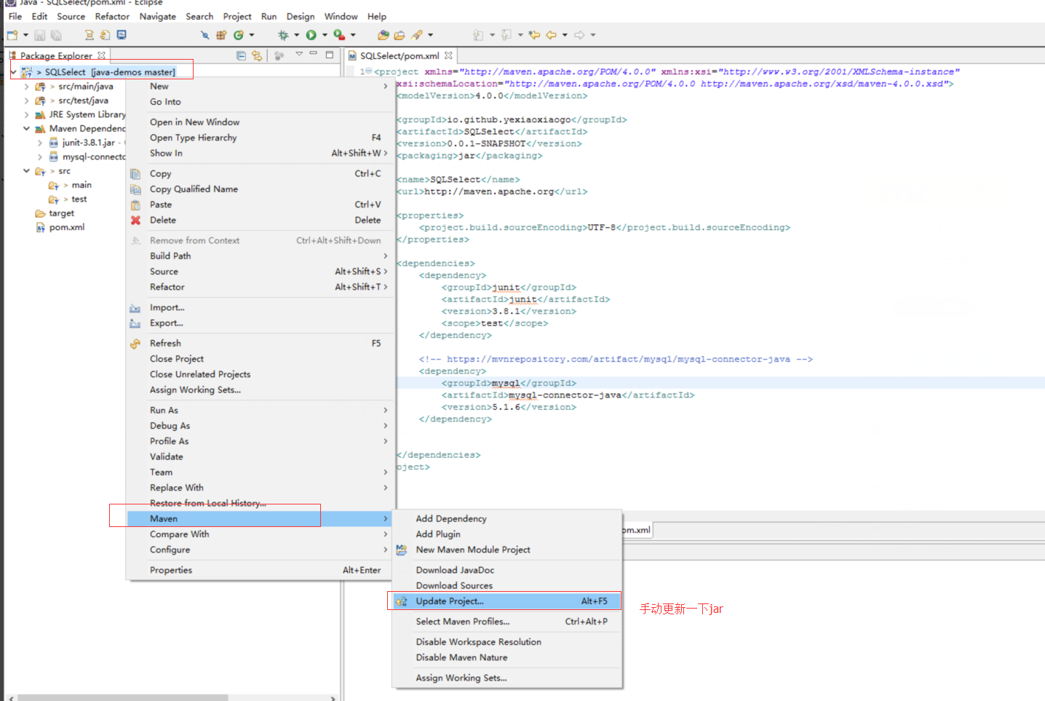Open the Package Explorer View Menu triangle
Image resolution: width=1045 pixels, height=701 pixels.
pos(298,55)
